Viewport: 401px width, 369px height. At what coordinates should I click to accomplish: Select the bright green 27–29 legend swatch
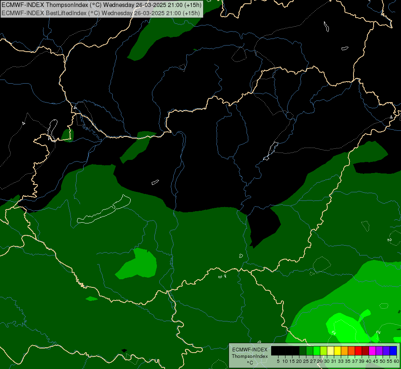[317, 351]
